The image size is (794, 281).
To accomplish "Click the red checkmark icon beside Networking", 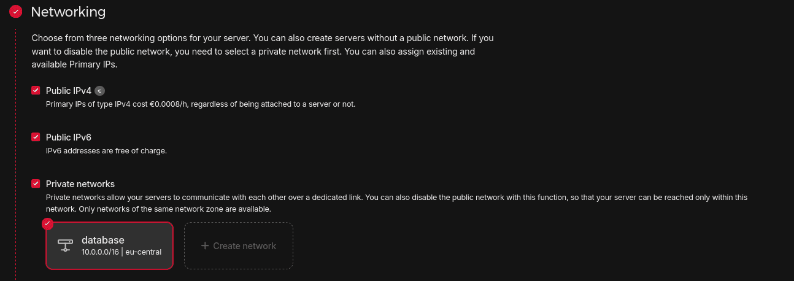I will point(15,12).
